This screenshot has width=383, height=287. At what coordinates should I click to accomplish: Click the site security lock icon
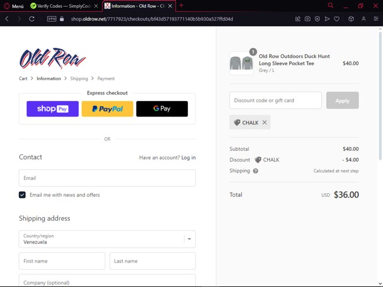pos(62,19)
